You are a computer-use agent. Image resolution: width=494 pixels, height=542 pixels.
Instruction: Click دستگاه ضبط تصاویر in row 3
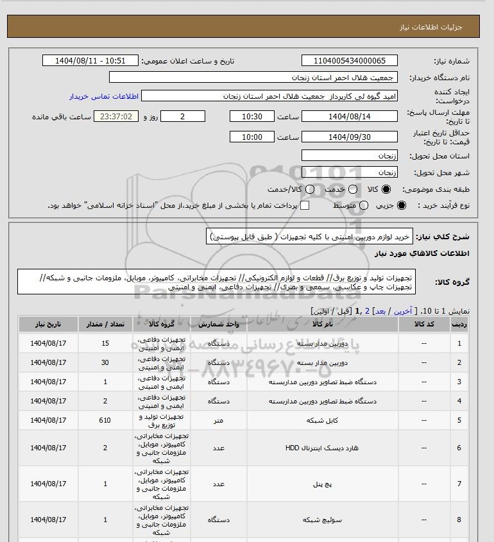(x=323, y=382)
